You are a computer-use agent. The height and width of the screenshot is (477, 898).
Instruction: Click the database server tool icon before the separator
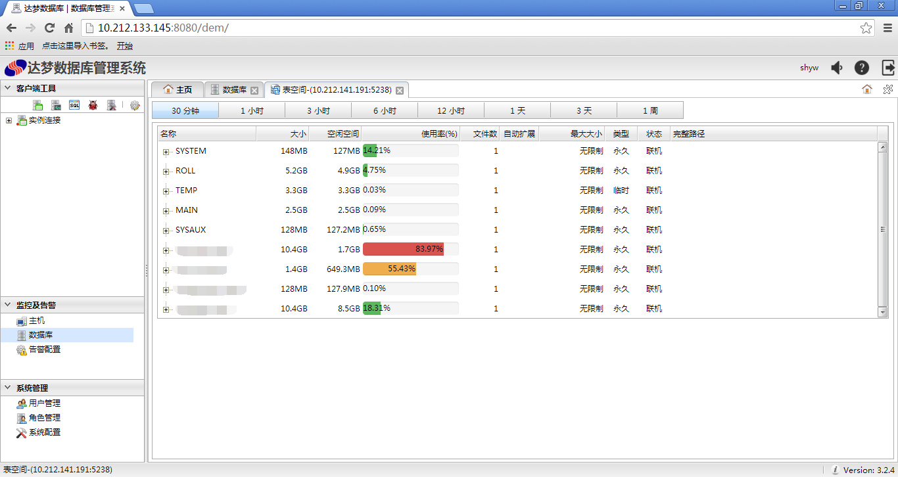112,105
